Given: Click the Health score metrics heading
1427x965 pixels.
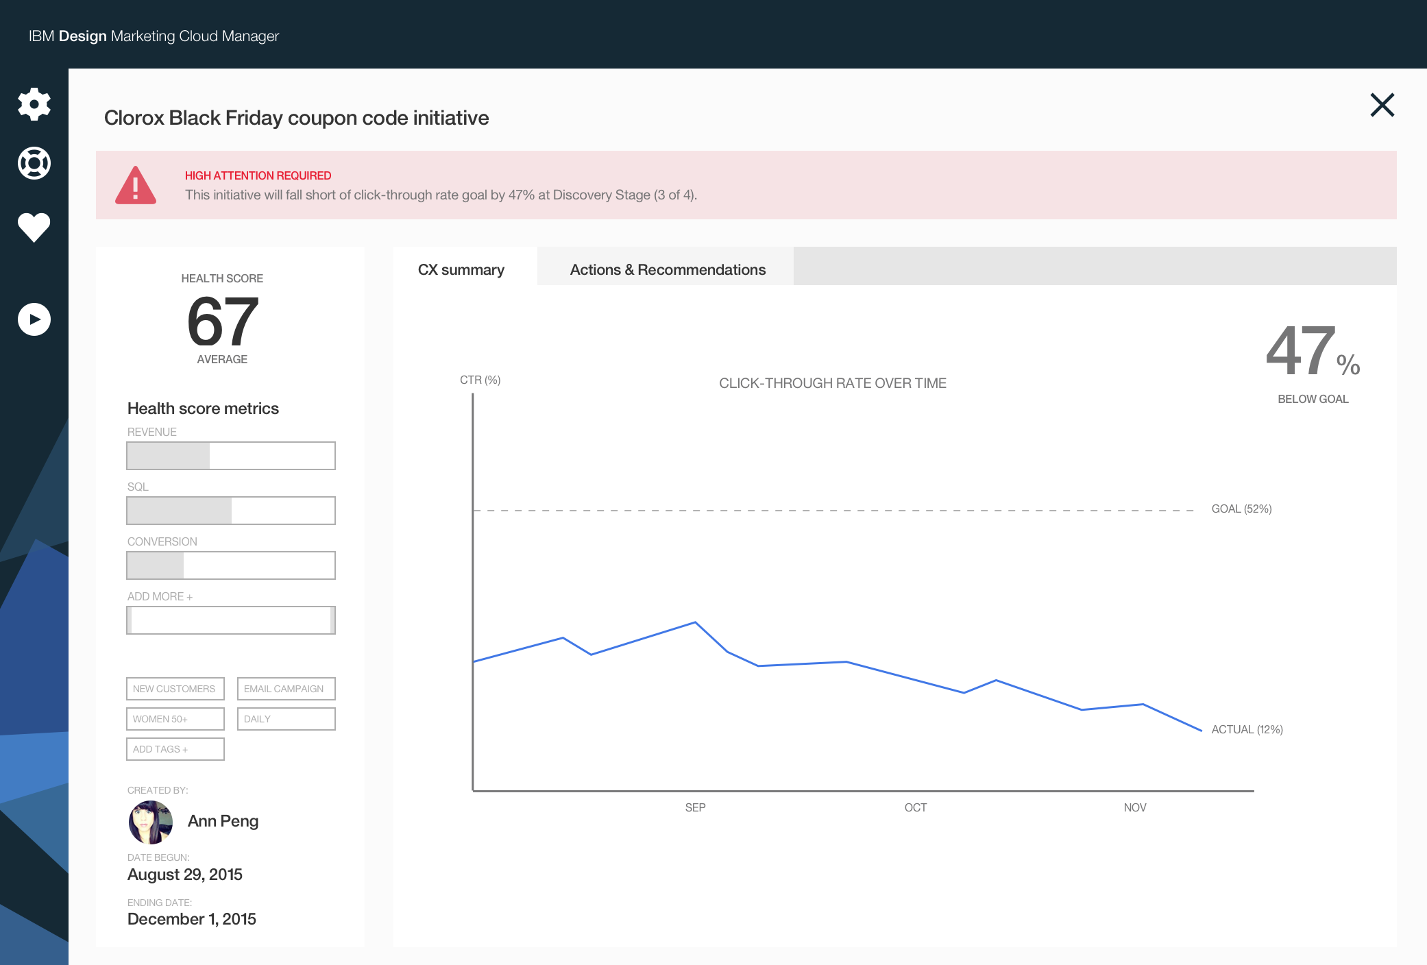Looking at the screenshot, I should coord(203,408).
